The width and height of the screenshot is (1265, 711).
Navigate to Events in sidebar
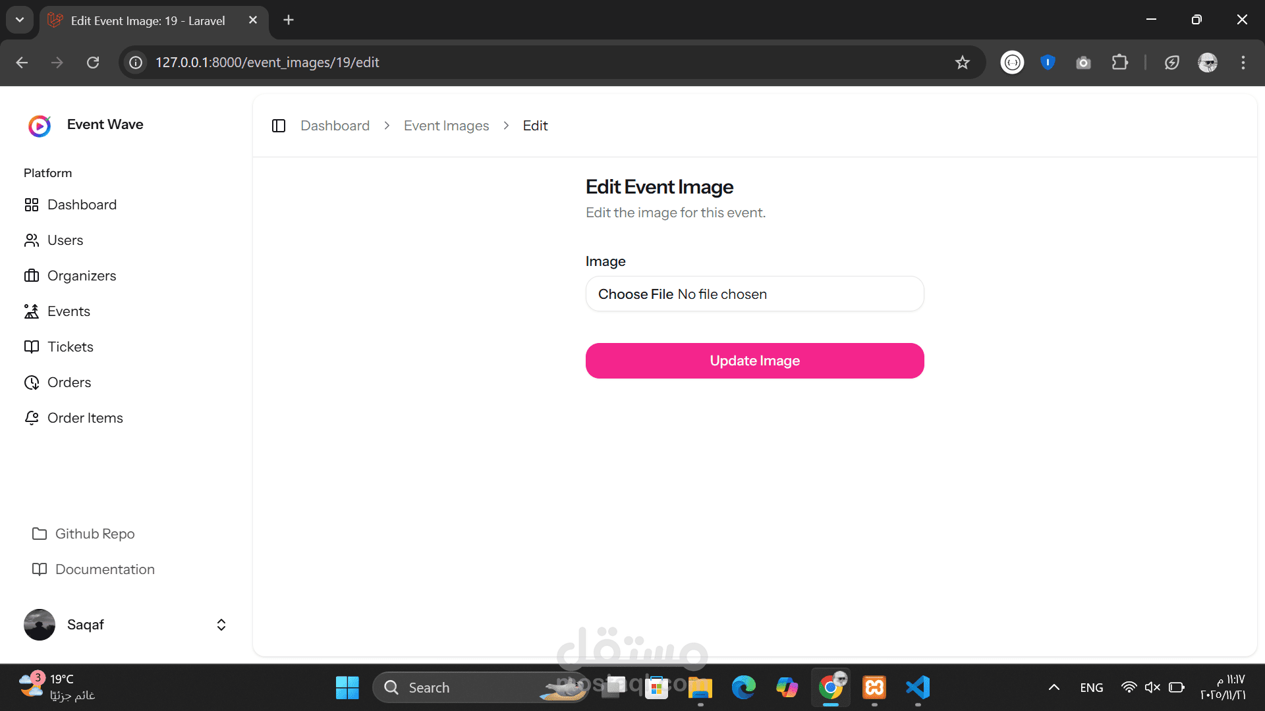(69, 311)
